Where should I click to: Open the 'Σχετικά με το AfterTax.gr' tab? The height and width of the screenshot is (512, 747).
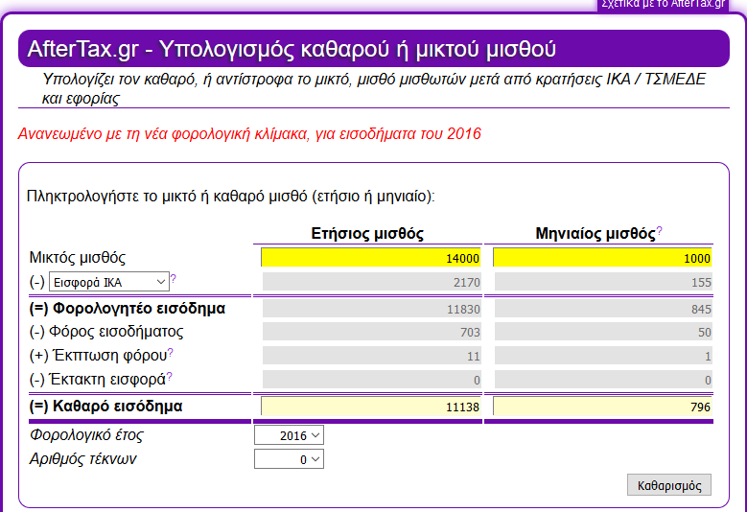point(663,5)
